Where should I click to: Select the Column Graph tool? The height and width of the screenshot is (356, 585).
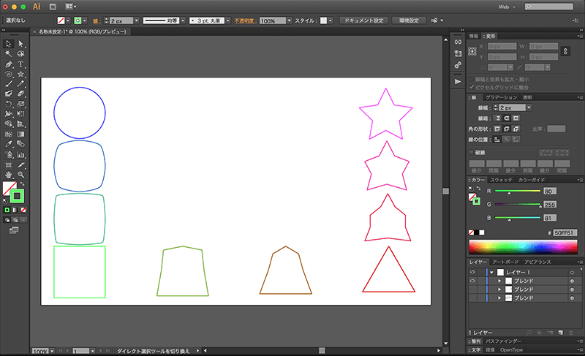21,155
